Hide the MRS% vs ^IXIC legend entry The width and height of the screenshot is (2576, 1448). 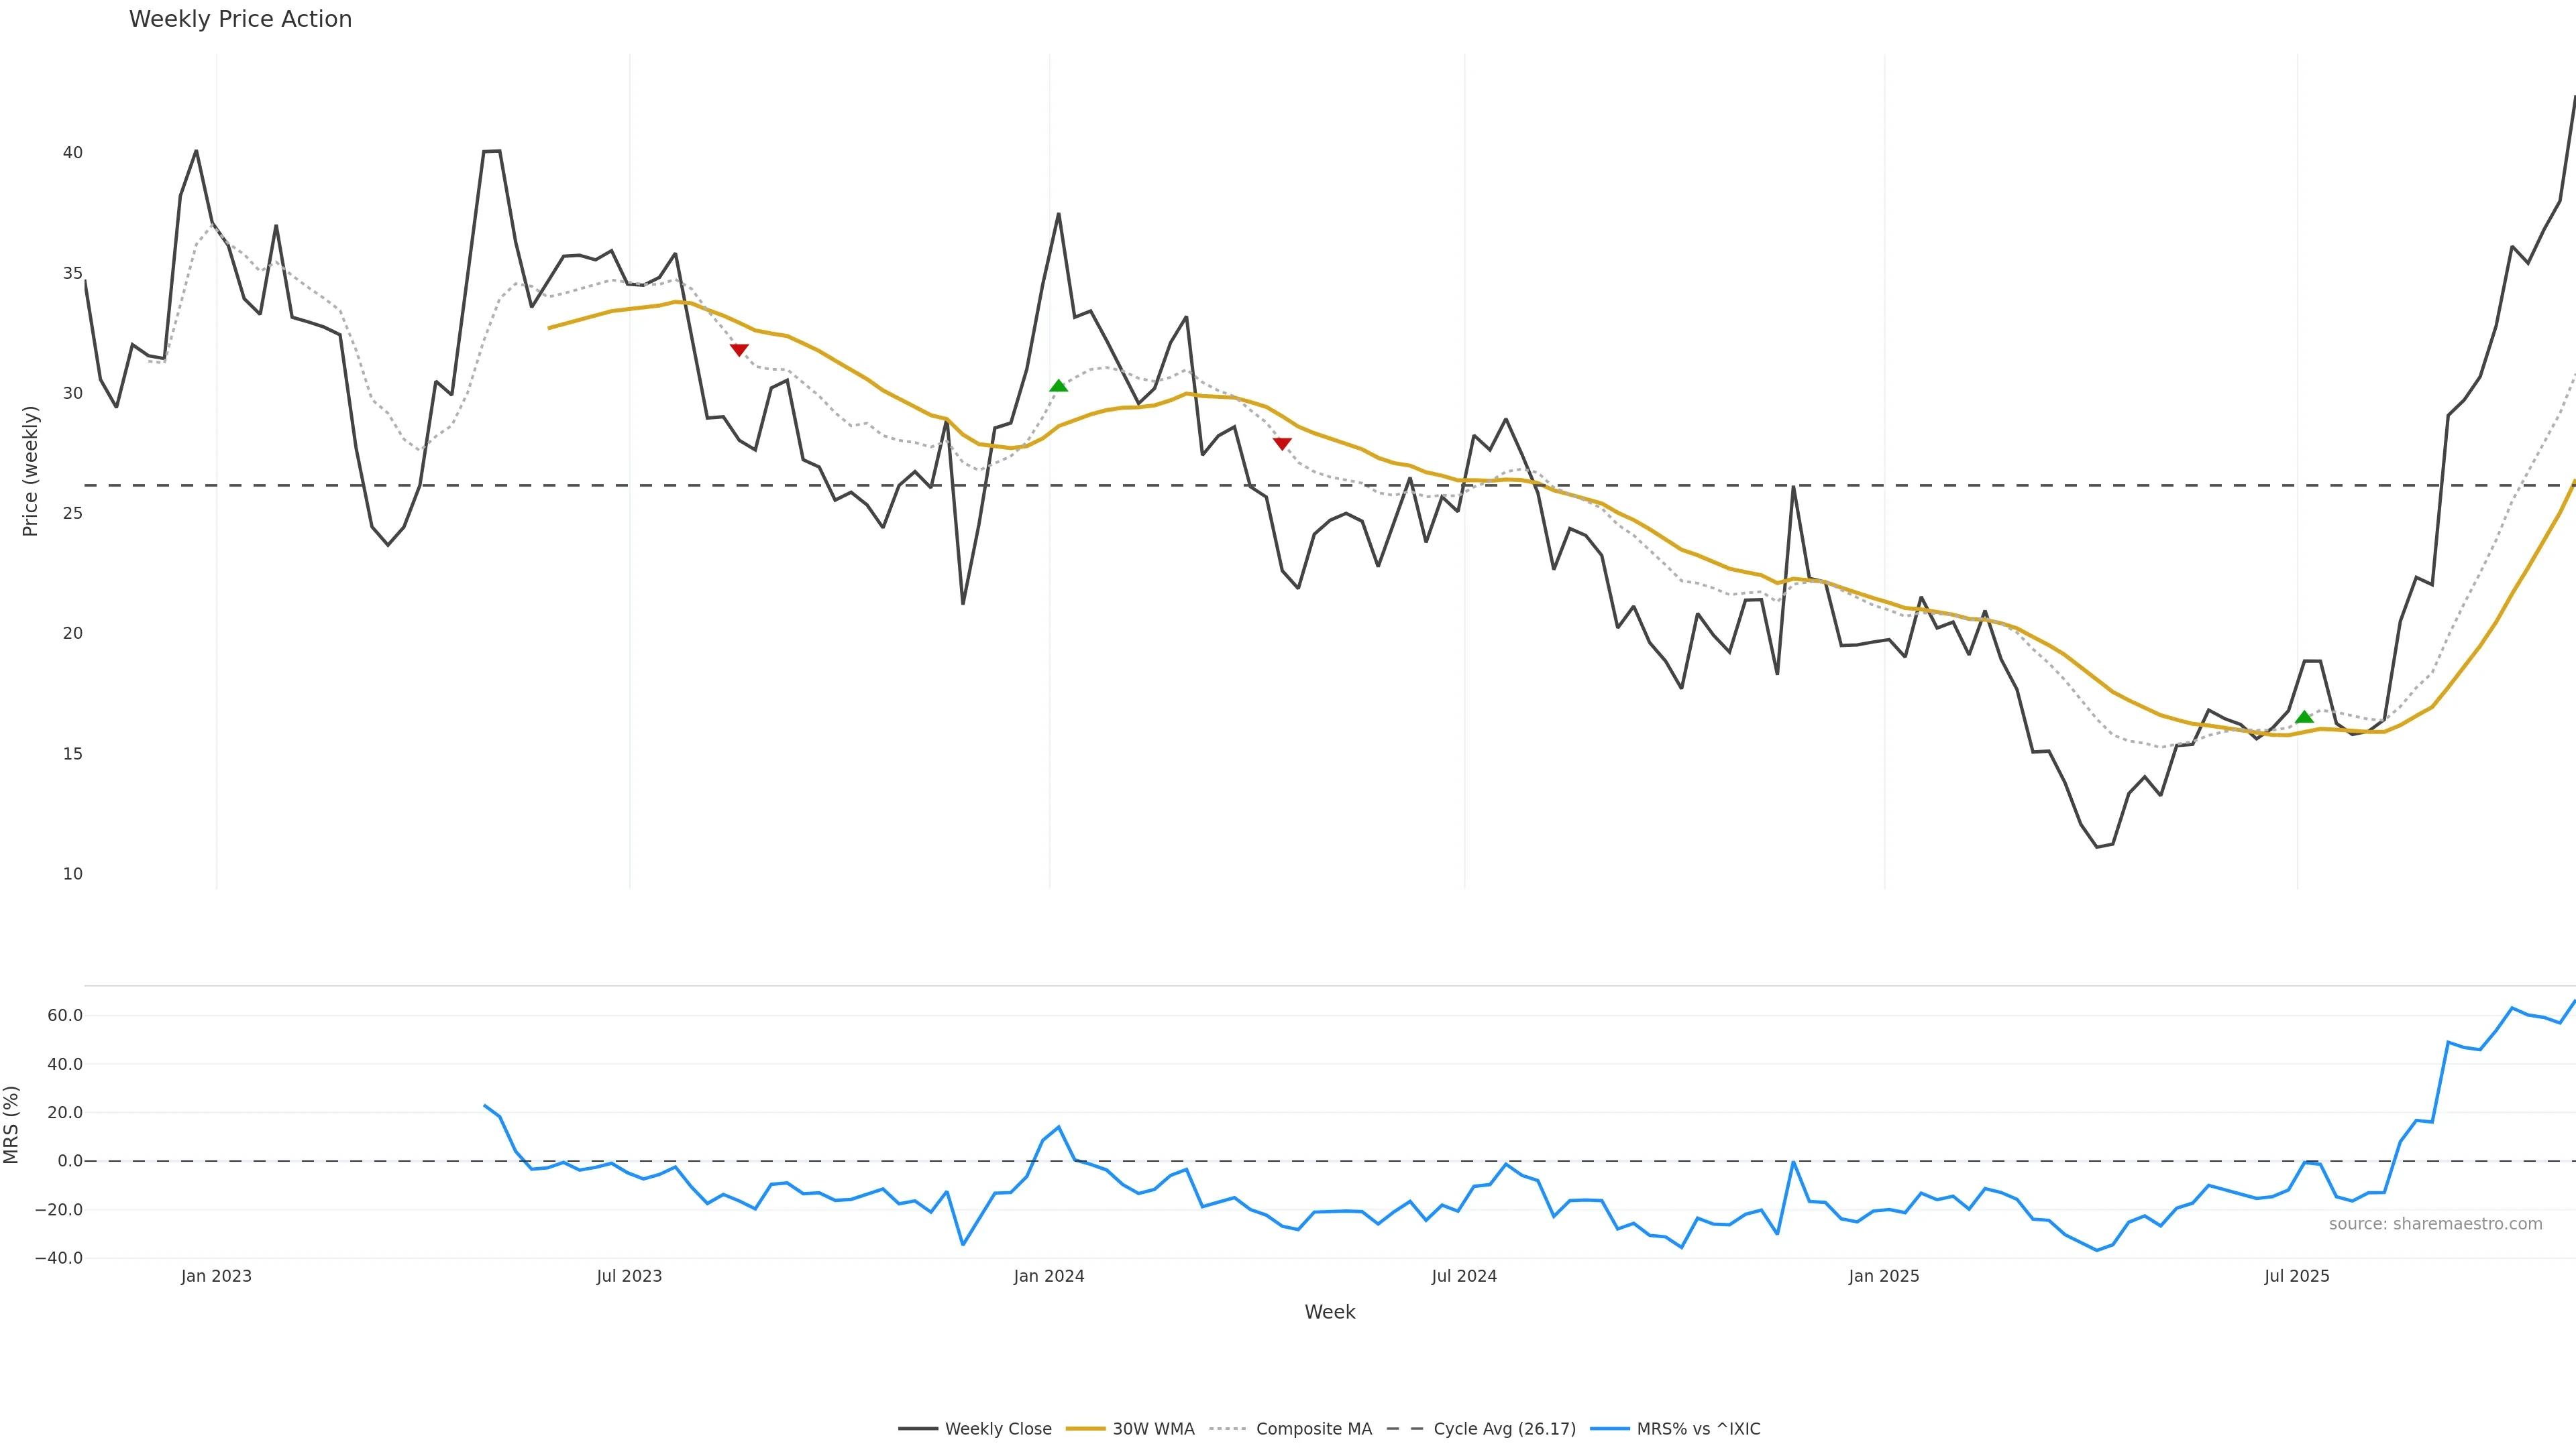pyautogui.click(x=1698, y=1429)
